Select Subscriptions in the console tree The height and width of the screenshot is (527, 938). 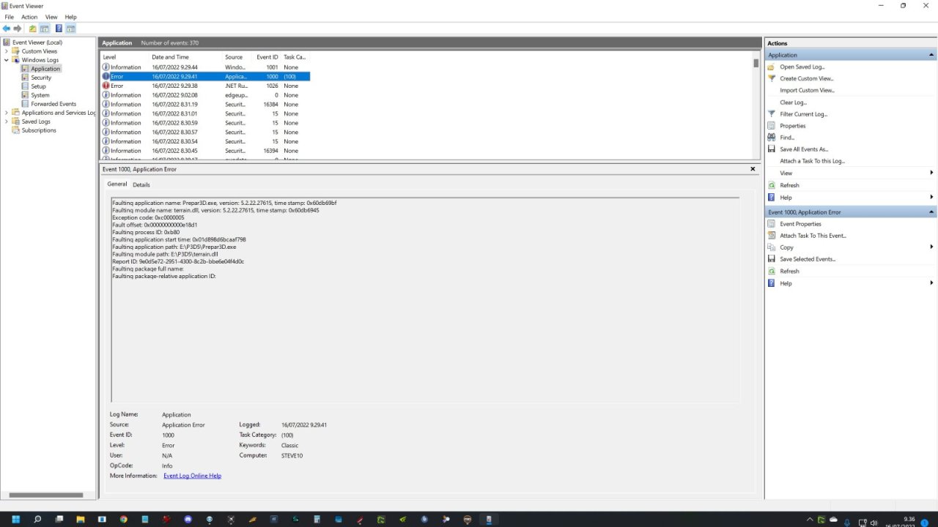39,130
